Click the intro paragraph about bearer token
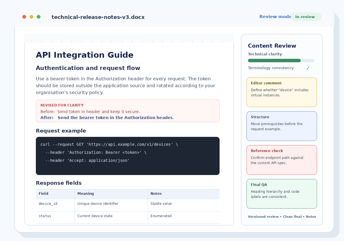The height and width of the screenshot is (241, 344). (126, 86)
